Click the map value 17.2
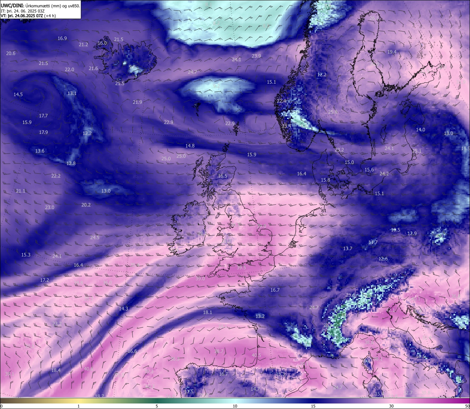 click(44, 280)
